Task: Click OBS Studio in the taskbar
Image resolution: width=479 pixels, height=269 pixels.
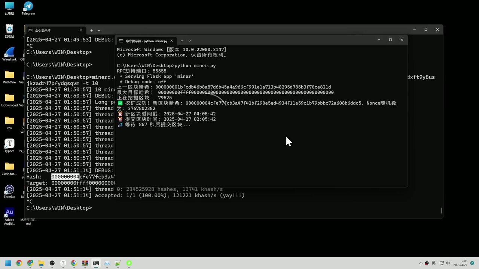Action: coord(52,263)
